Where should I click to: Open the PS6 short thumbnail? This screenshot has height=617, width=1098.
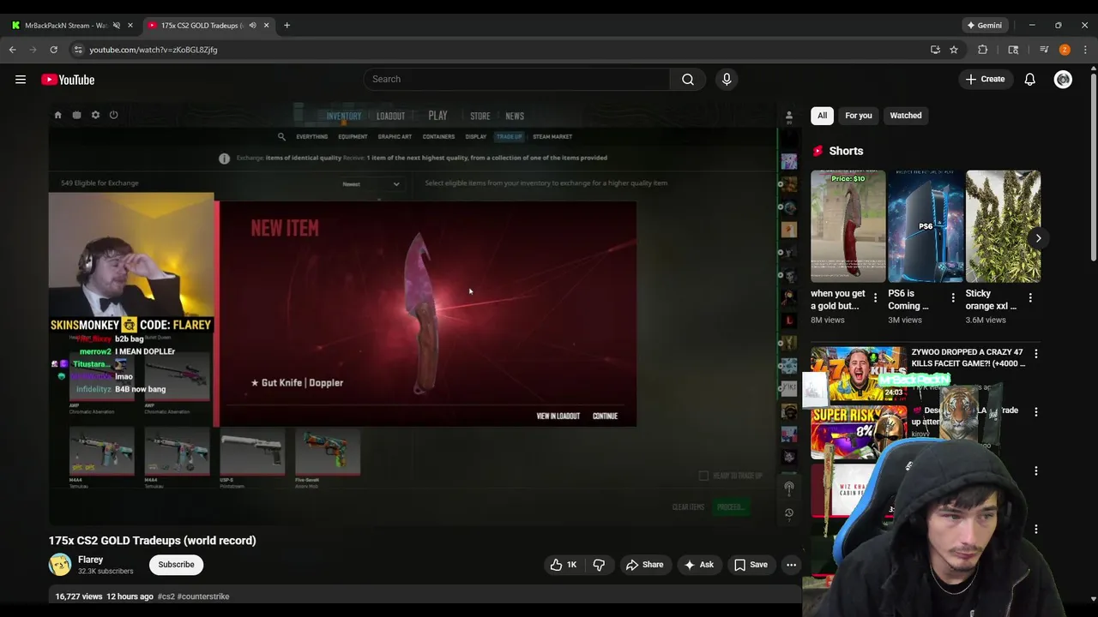[926, 226]
